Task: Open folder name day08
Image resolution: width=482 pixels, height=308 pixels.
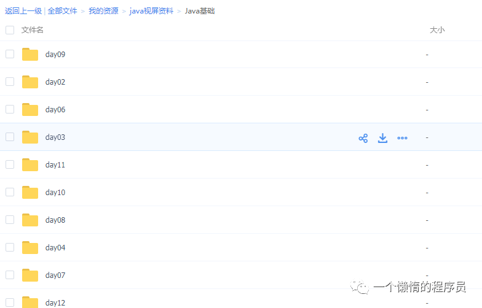Action: click(55, 220)
